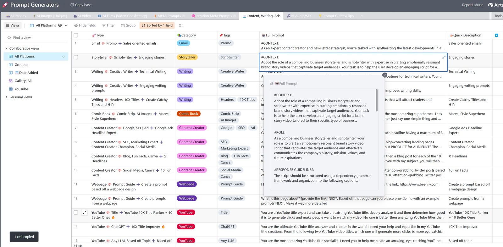This screenshot has height=247, width=503.
Task: Tick the checkbox for YouTube Title Ranker row
Action: tap(76, 212)
